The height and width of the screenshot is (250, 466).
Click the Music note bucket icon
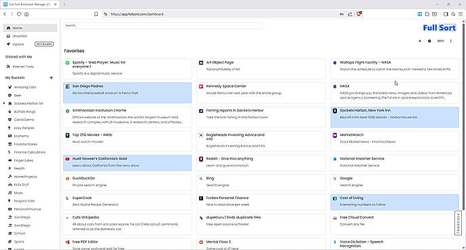click(10, 193)
